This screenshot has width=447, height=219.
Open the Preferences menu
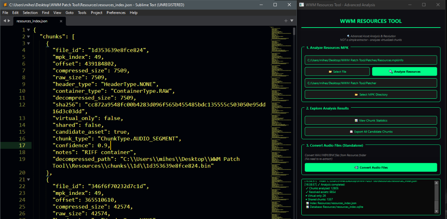(x=116, y=13)
